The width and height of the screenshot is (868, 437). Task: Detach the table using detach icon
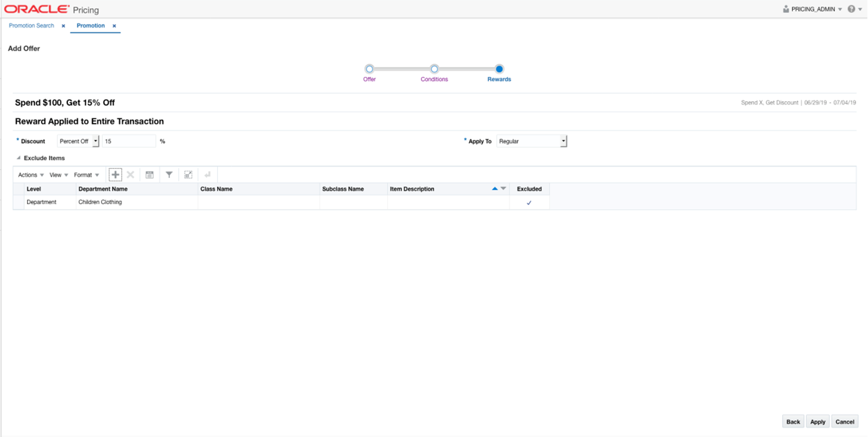coord(188,175)
